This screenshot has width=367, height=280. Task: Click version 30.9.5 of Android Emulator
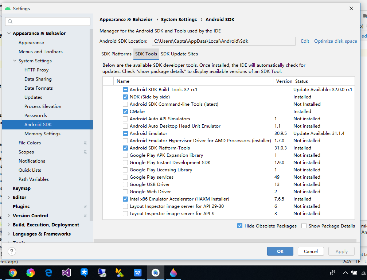(x=281, y=133)
